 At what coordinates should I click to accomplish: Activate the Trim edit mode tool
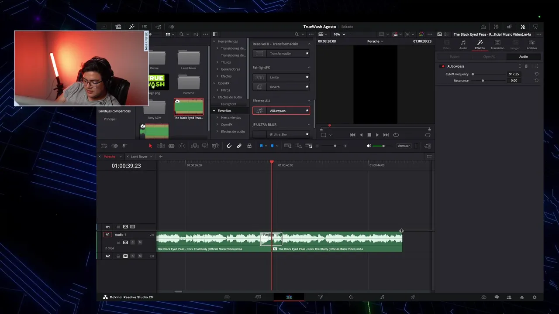[x=161, y=146]
